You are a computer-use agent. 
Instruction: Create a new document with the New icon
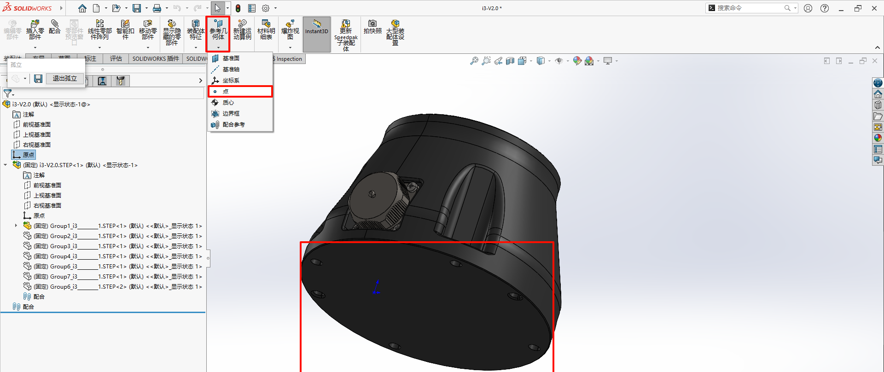pyautogui.click(x=96, y=8)
